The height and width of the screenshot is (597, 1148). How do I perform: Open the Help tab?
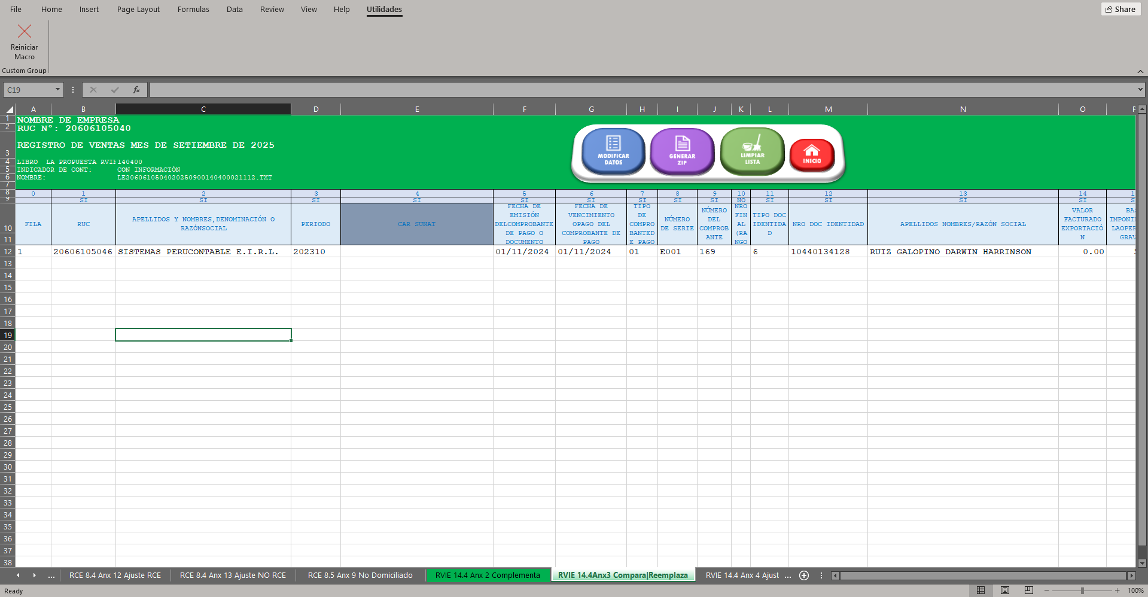pyautogui.click(x=342, y=9)
